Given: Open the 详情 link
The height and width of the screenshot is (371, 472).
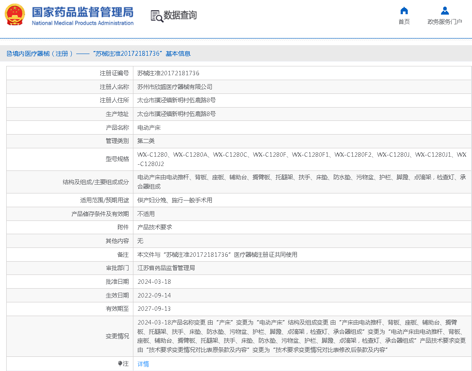Looking at the screenshot, I should click(143, 364).
